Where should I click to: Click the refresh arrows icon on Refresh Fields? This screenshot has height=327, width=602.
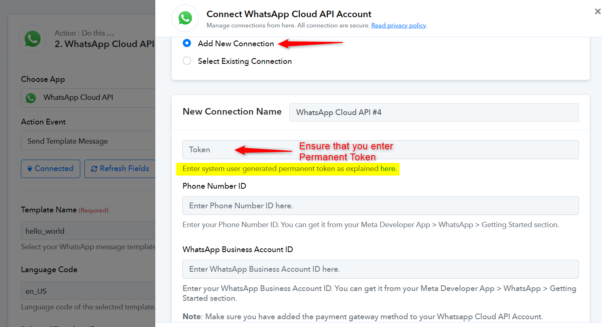pos(94,169)
